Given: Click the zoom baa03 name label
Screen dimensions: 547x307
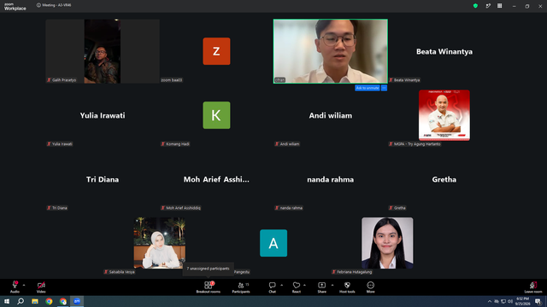Looking at the screenshot, I should [x=171, y=80].
